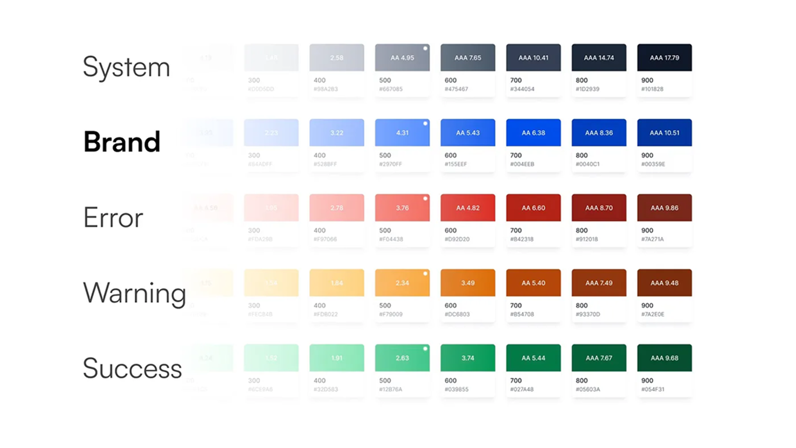The height and width of the screenshot is (448, 796).
Task: Select the Error 400 swatch 2.78
Action: click(337, 208)
